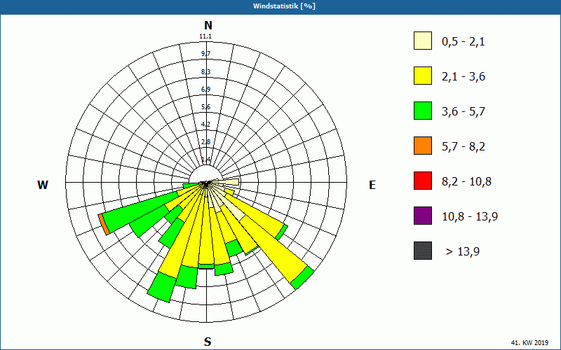561x350 pixels.
Task: Click the legend label '10,8 - 13,9'
Action: point(470,217)
